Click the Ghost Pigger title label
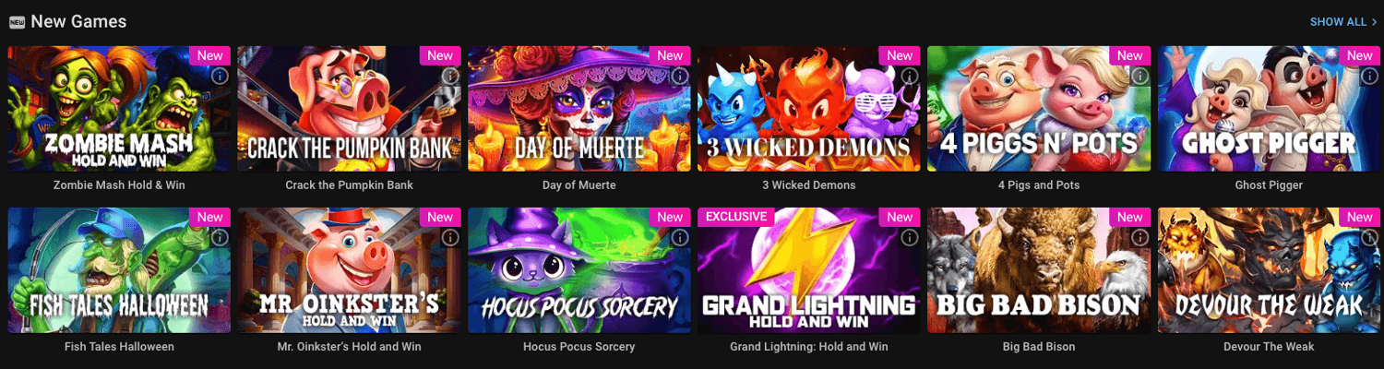Screen dimensions: 1384x369 pos(1269,184)
